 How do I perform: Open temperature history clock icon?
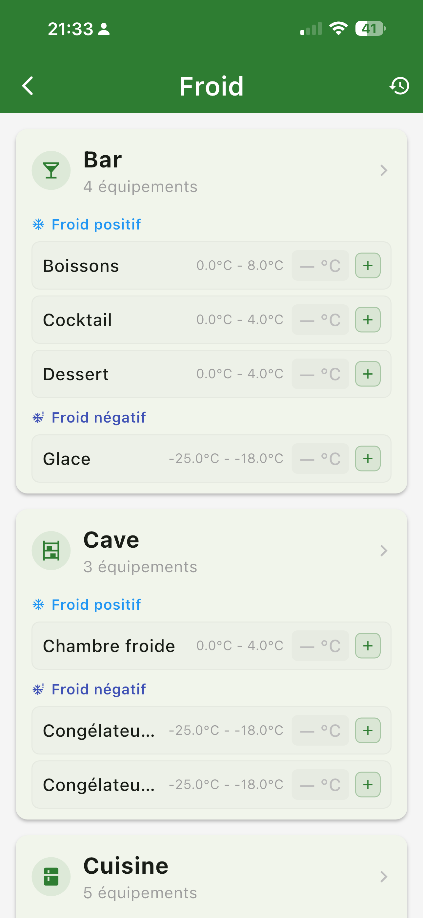399,86
